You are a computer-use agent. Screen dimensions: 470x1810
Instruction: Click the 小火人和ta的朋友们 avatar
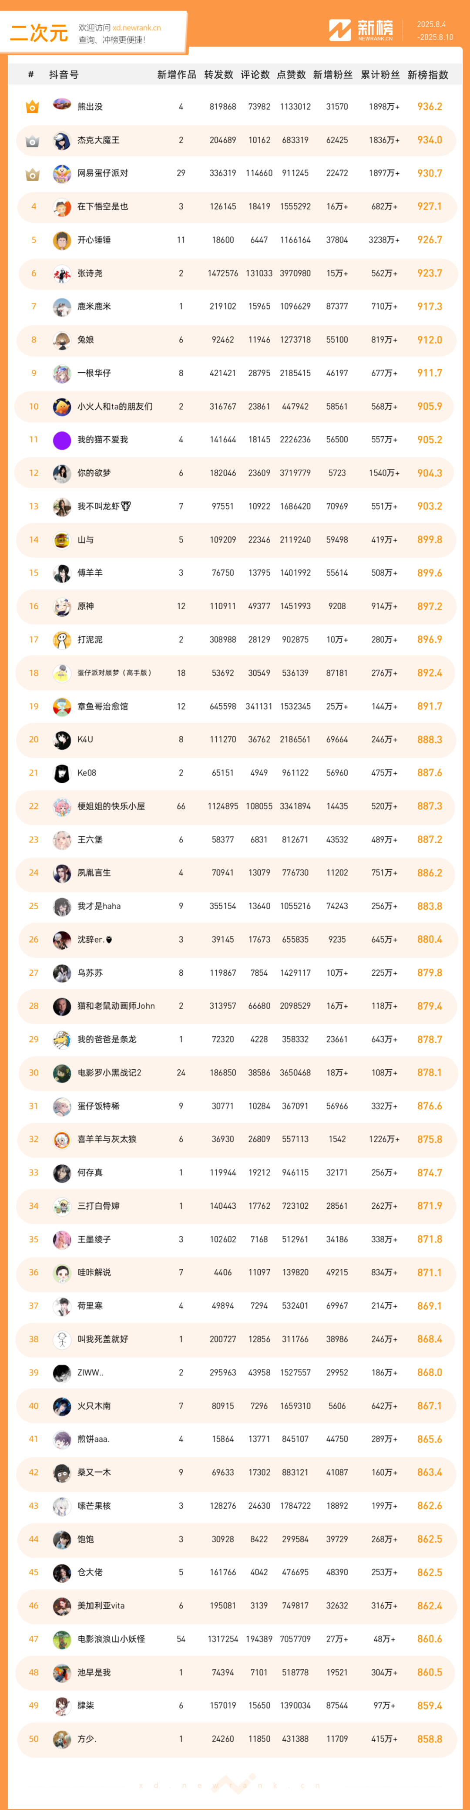pos(62,407)
